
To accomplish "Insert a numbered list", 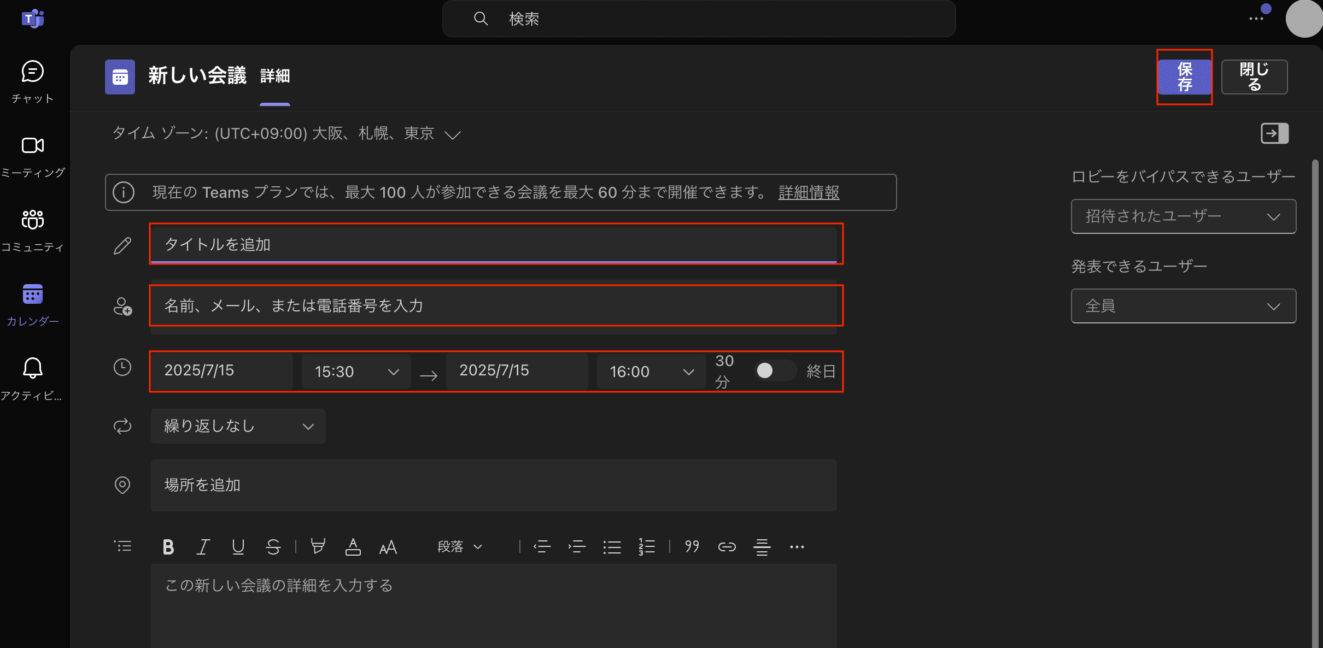I will pyautogui.click(x=647, y=546).
